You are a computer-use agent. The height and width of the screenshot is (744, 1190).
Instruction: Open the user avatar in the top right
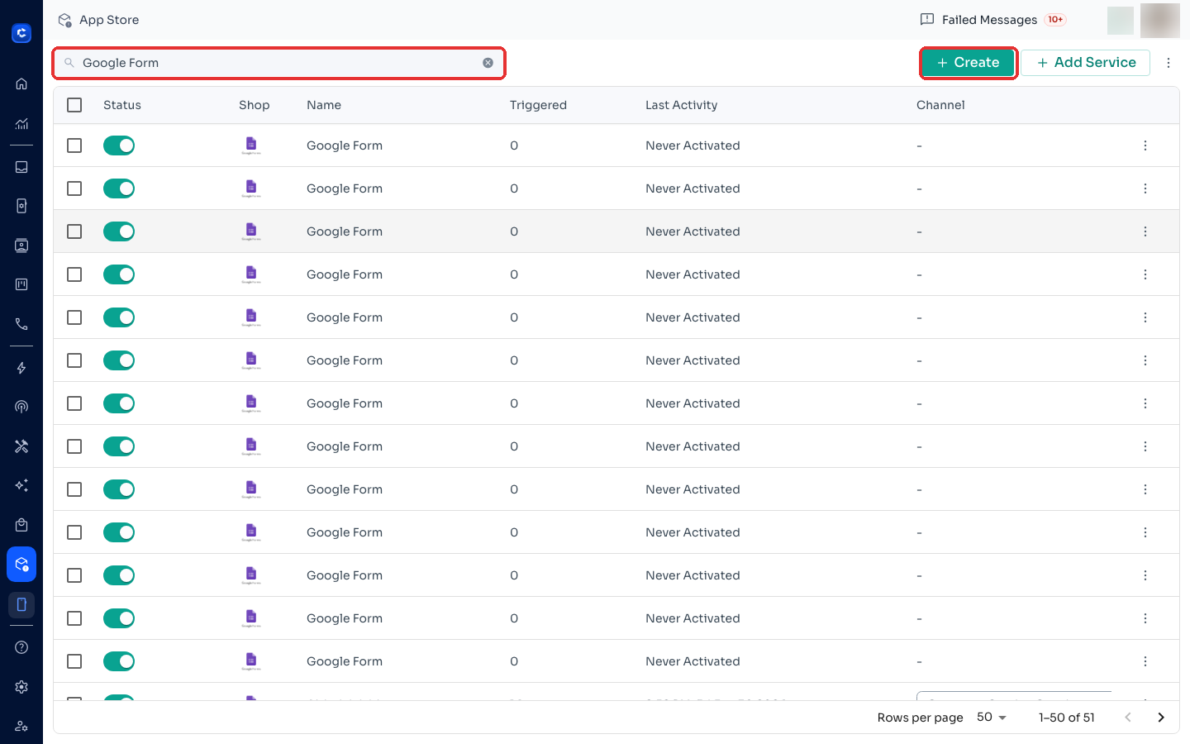1160,20
